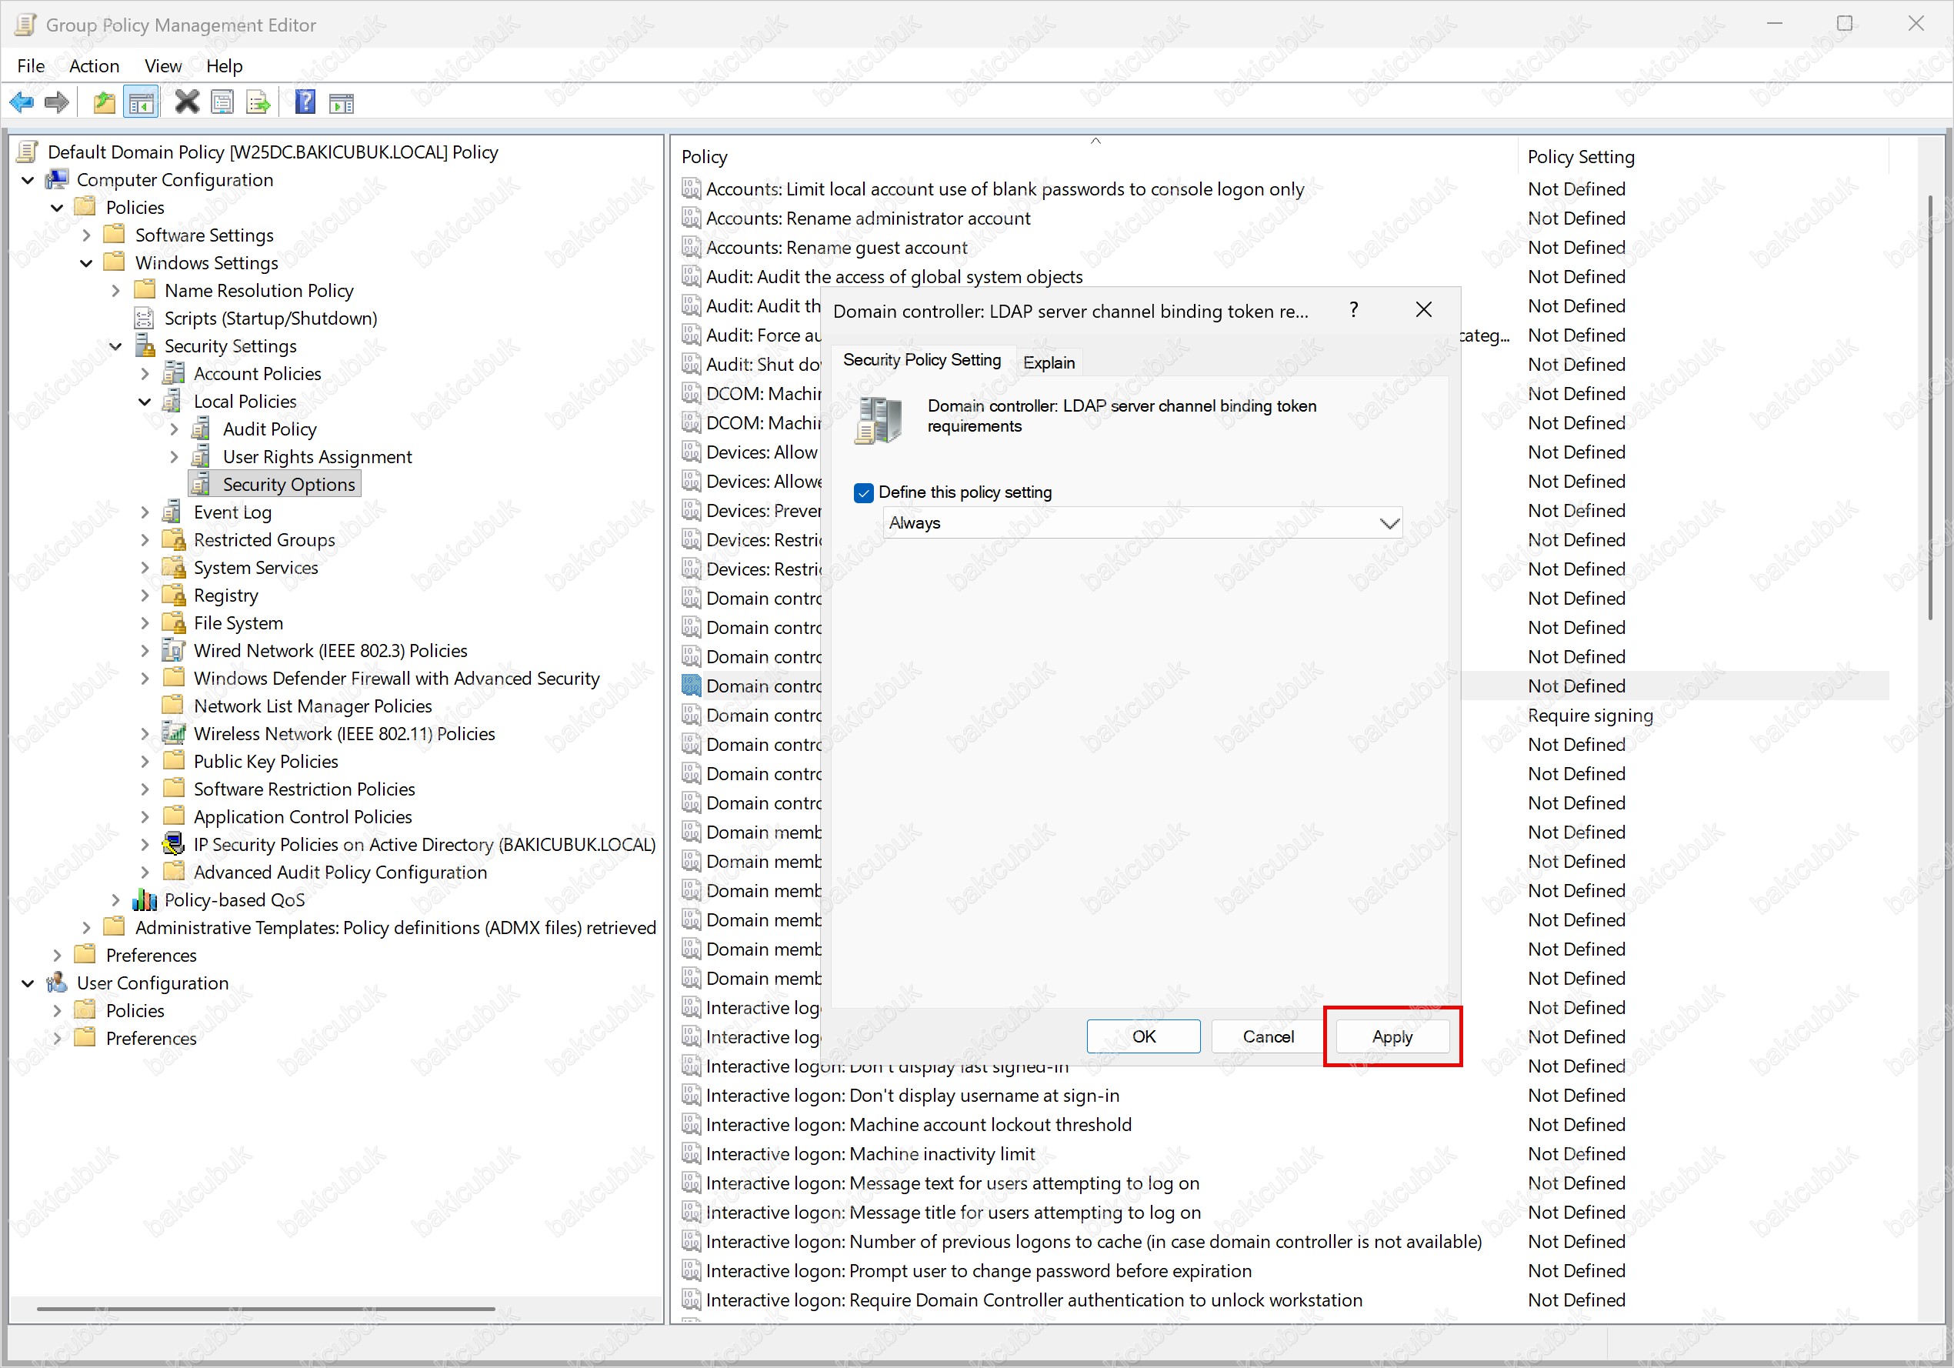Click the Show/Hide Action Pane icon

tap(342, 103)
